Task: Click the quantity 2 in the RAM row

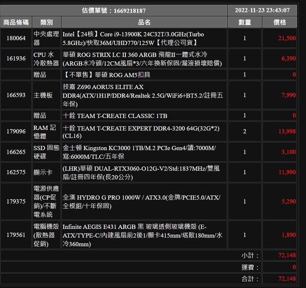Action: (x=245, y=132)
